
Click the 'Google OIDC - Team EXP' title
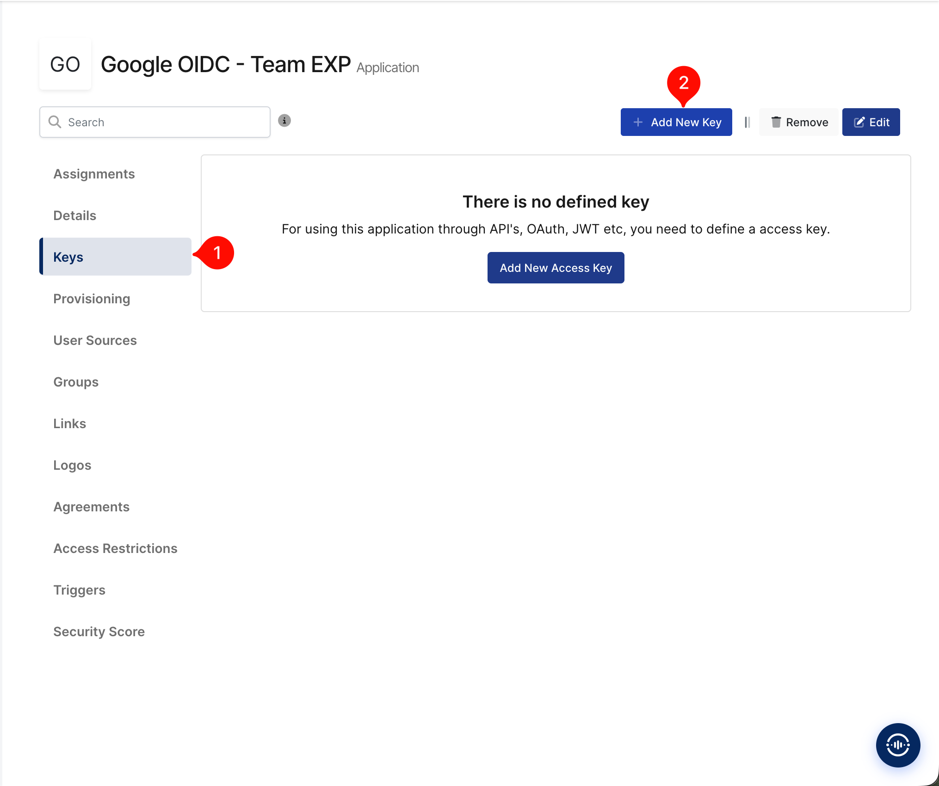coord(226,64)
